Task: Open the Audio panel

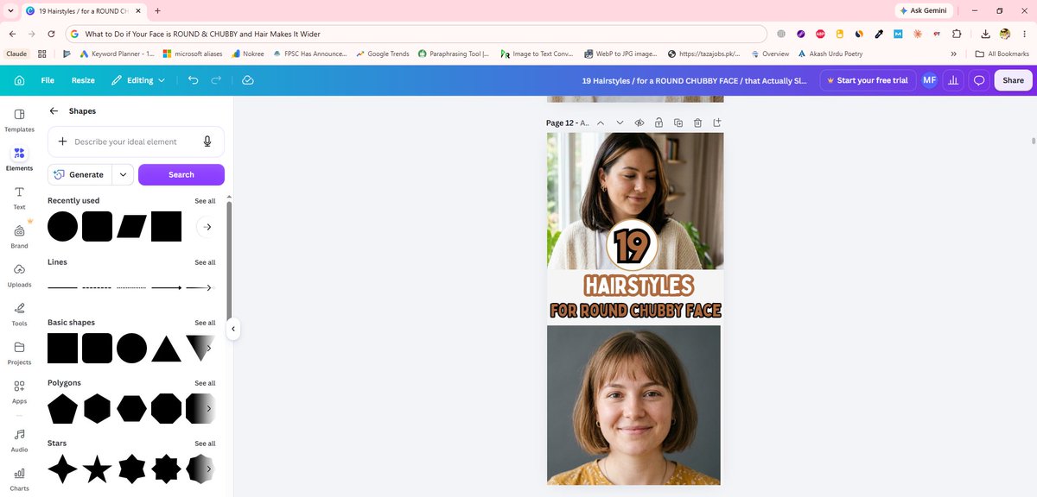Action: click(19, 440)
